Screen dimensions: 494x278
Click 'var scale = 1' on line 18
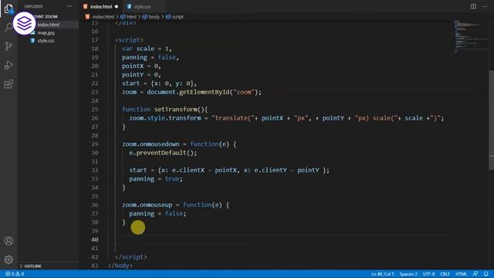coord(147,49)
